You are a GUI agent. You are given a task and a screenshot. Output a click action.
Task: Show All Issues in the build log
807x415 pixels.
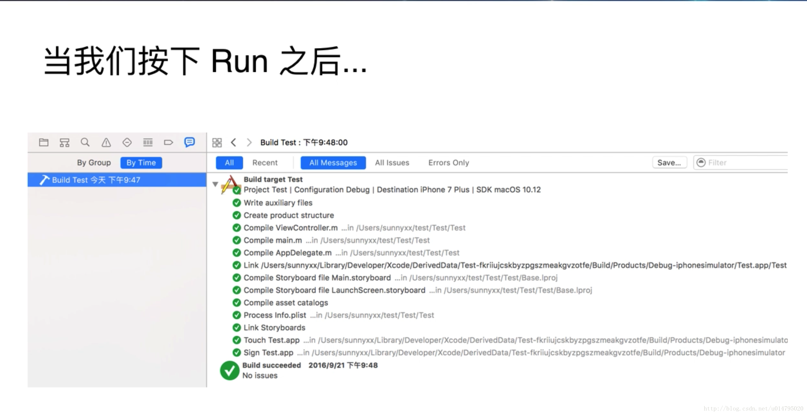(x=392, y=162)
